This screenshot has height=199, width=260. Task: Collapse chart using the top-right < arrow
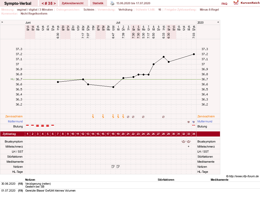pos(218,22)
